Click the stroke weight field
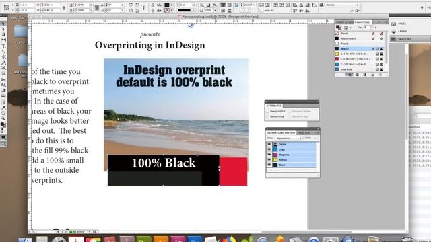 tap(187, 5)
